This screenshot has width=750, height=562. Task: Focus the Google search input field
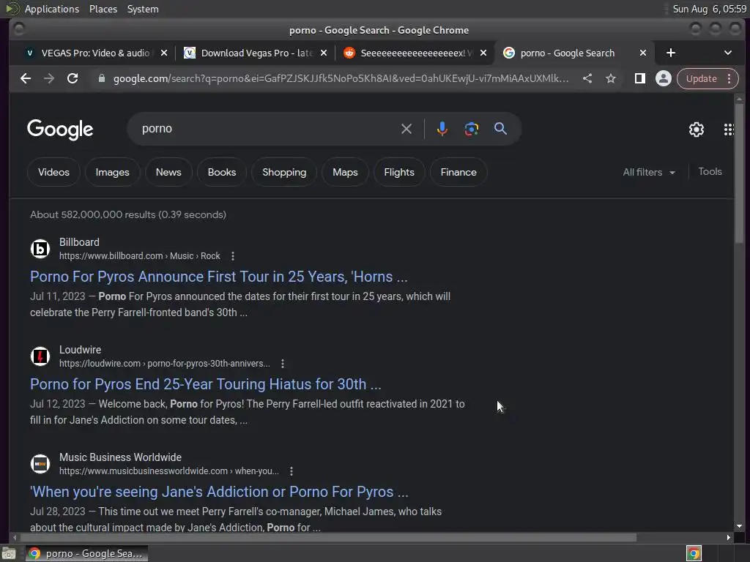pos(268,129)
